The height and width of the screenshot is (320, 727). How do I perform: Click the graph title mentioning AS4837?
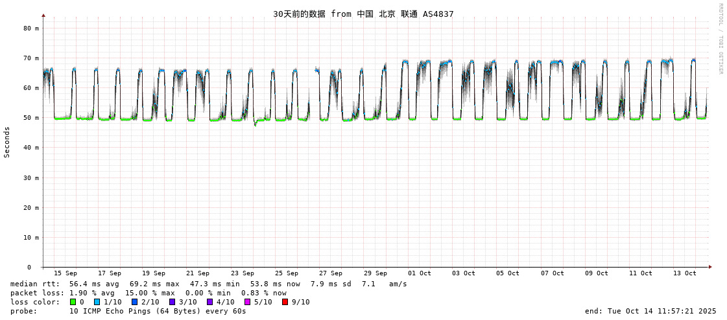click(363, 14)
